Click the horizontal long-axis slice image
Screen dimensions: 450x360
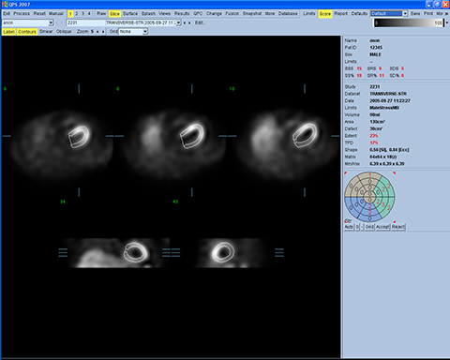coord(114,253)
